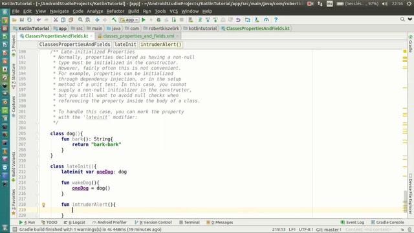Click the Debug bug icon

158,20
